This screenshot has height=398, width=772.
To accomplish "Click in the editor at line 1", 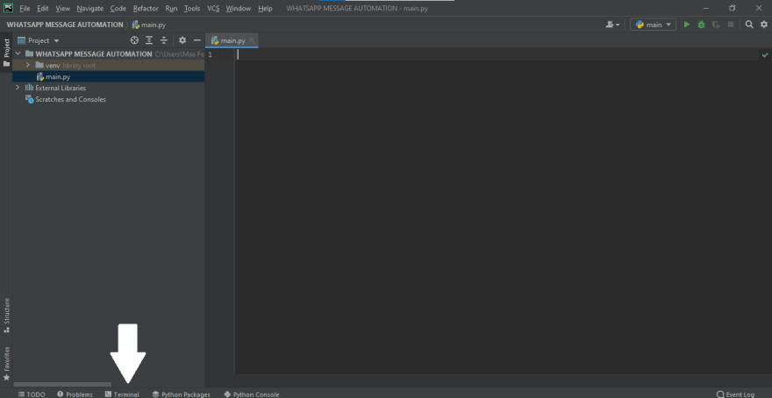I will (x=497, y=54).
